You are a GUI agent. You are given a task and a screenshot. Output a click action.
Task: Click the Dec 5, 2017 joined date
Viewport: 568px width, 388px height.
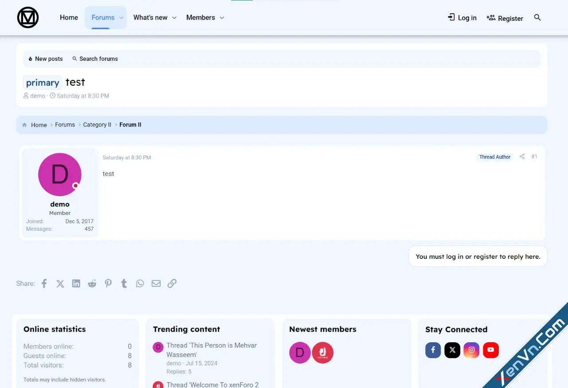tap(79, 221)
